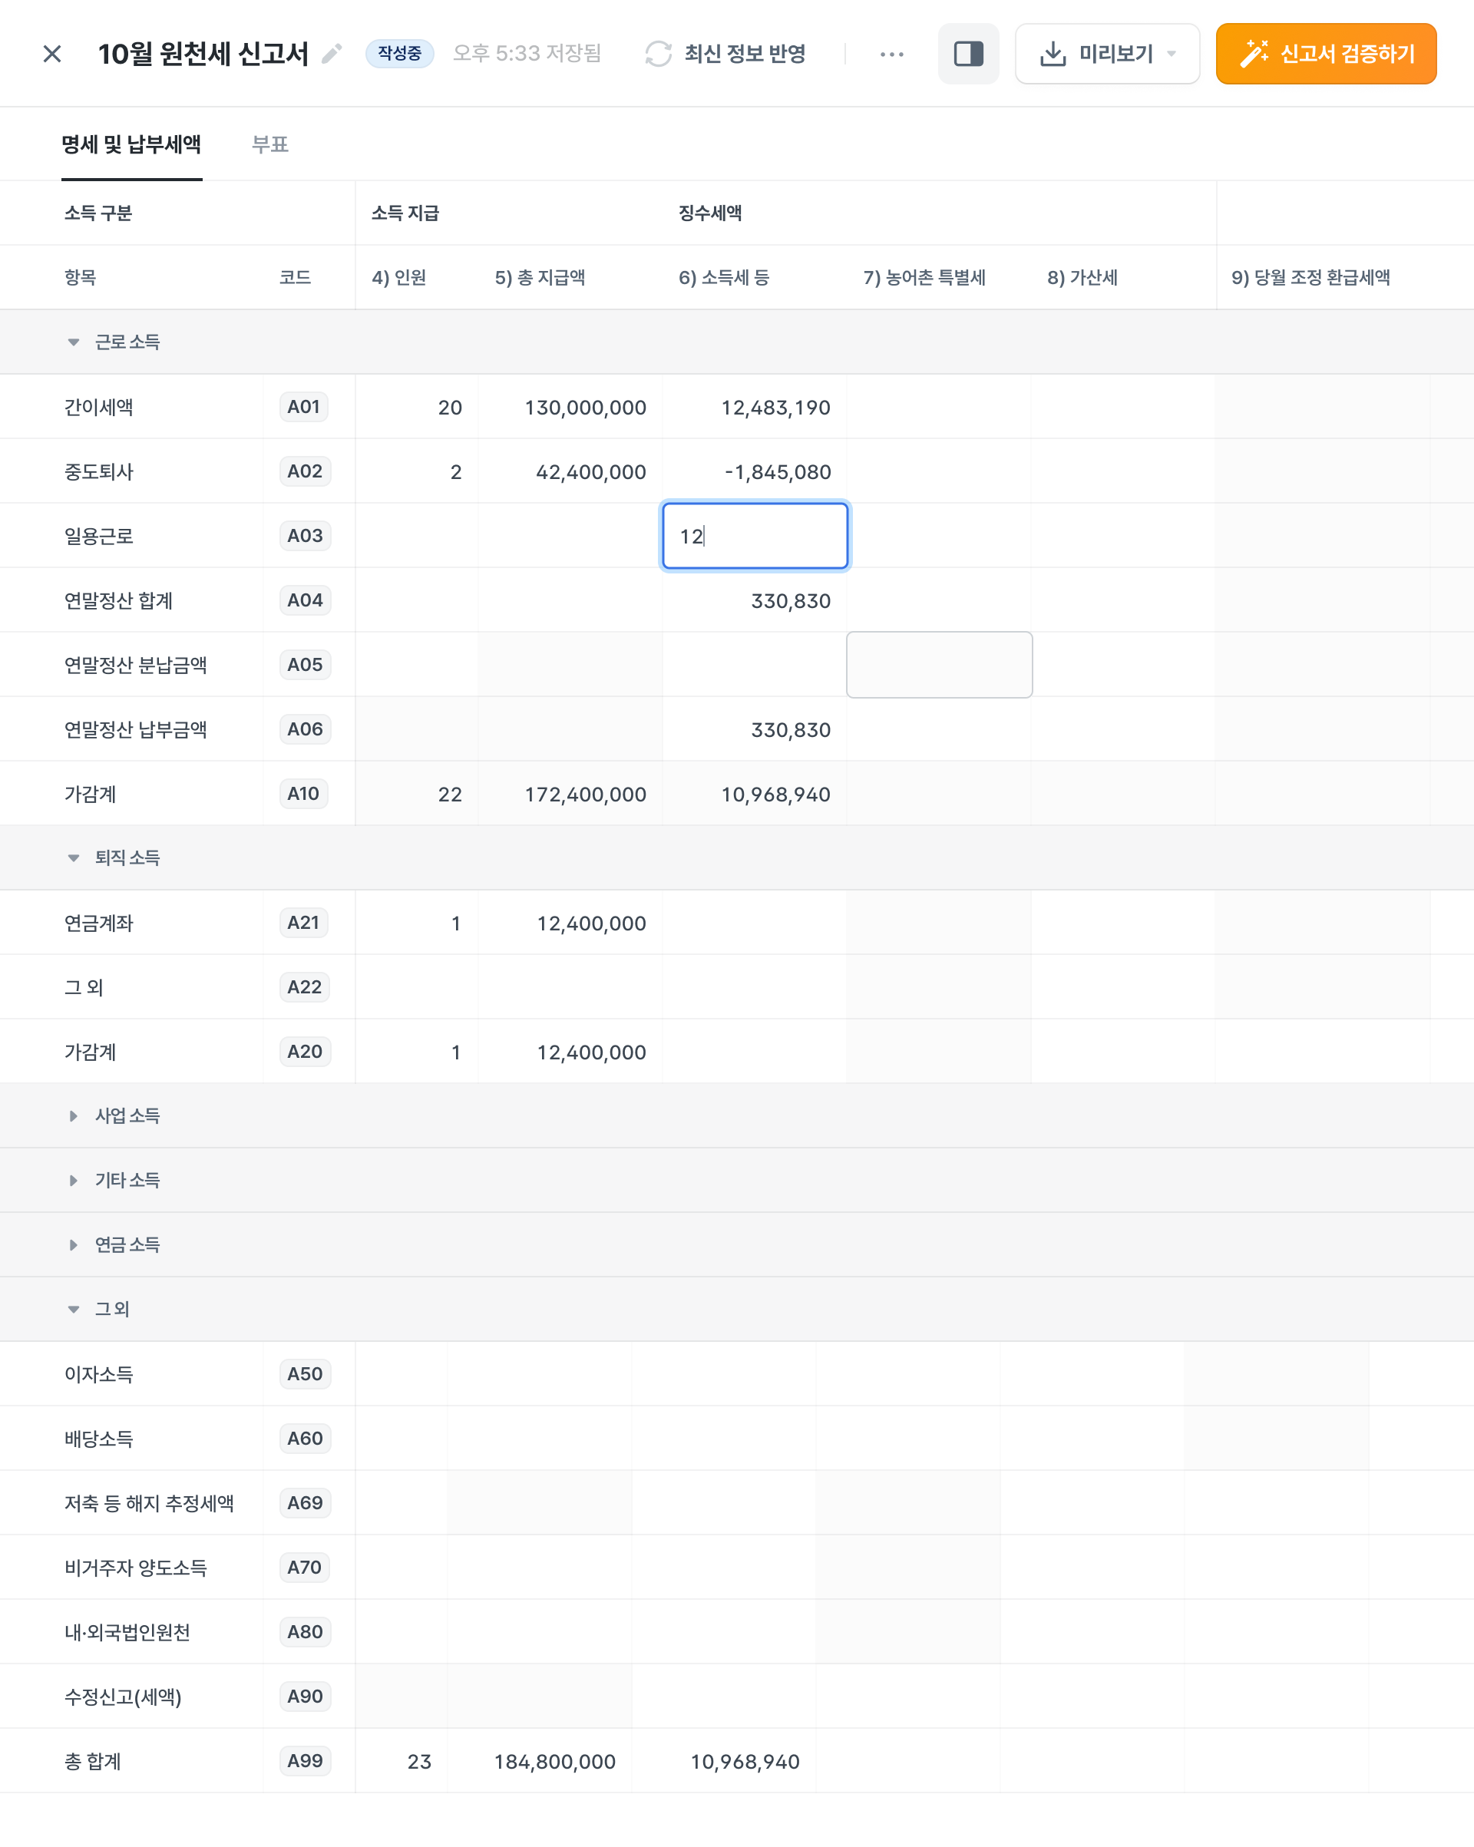Switch to the 부표 tab
This screenshot has height=1847, width=1474.
[x=270, y=144]
